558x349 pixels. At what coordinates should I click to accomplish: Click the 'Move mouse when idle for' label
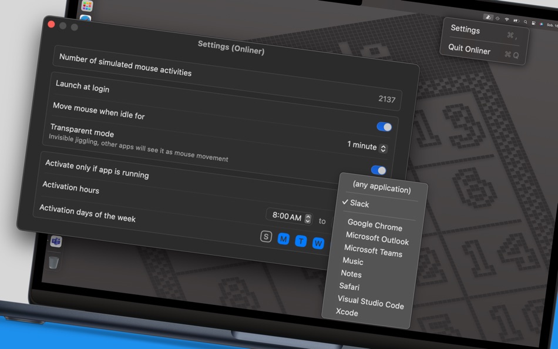(99, 111)
